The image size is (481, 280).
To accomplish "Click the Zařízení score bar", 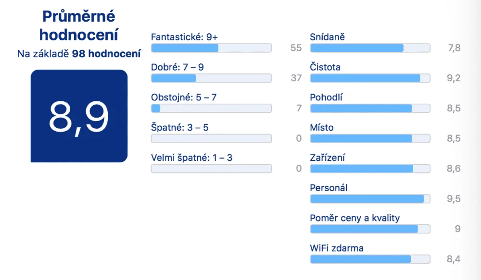I will [x=370, y=169].
